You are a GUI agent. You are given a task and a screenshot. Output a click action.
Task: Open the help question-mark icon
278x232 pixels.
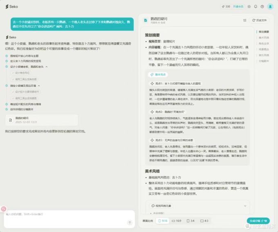click(262, 7)
